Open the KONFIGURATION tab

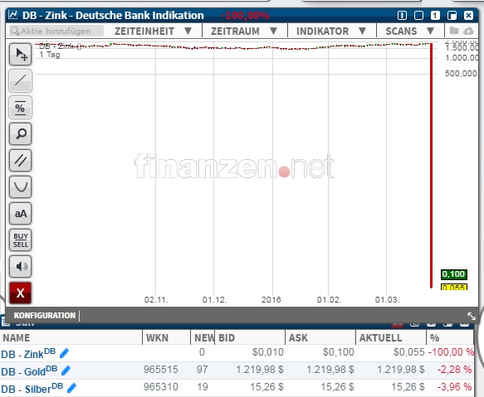click(45, 316)
